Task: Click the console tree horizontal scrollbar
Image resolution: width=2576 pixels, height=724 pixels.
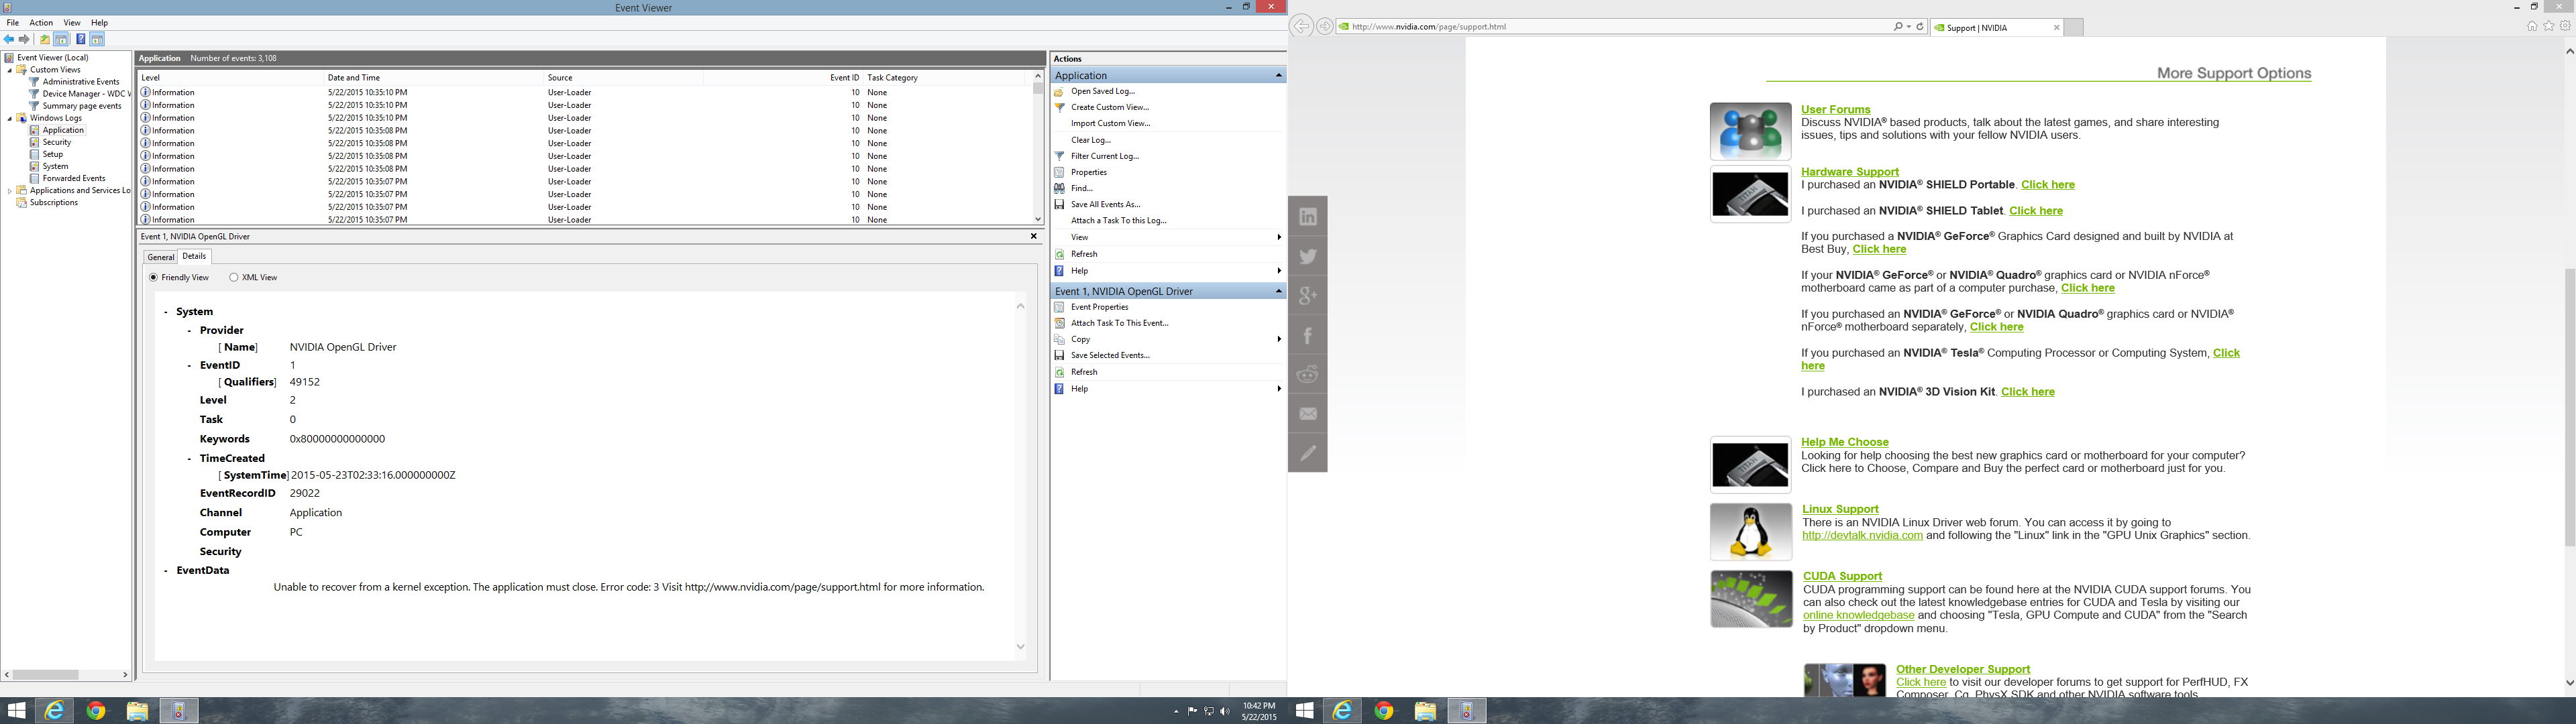Action: 67,674
